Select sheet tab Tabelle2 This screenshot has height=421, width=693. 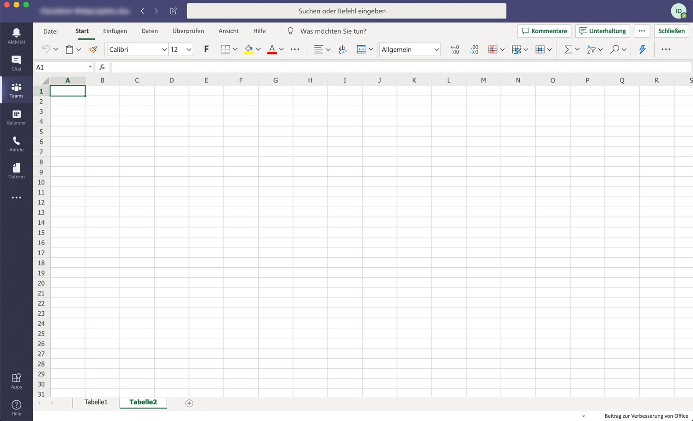[x=143, y=403]
